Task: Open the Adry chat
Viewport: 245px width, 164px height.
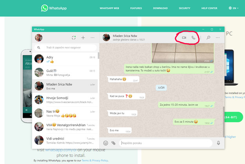Action: pyautogui.click(x=65, y=59)
